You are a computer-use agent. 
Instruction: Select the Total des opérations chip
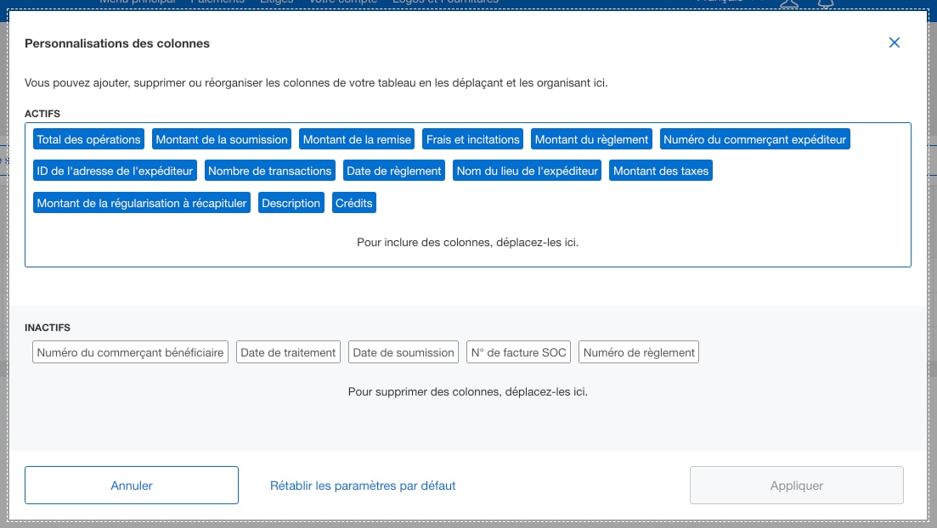click(x=87, y=138)
